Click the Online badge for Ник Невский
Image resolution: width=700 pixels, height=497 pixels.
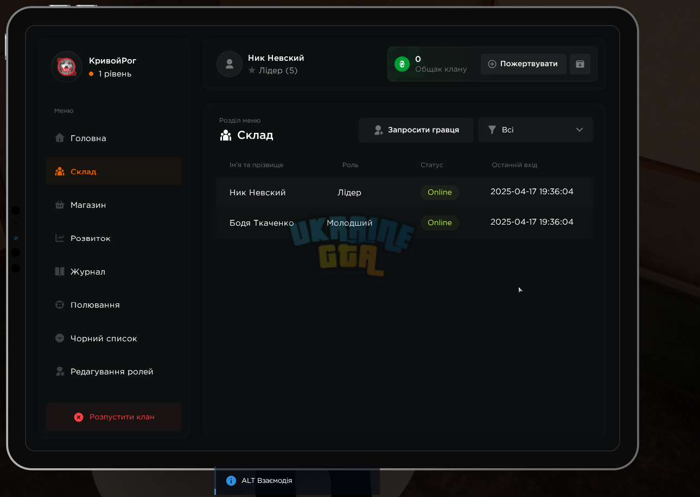(x=440, y=192)
